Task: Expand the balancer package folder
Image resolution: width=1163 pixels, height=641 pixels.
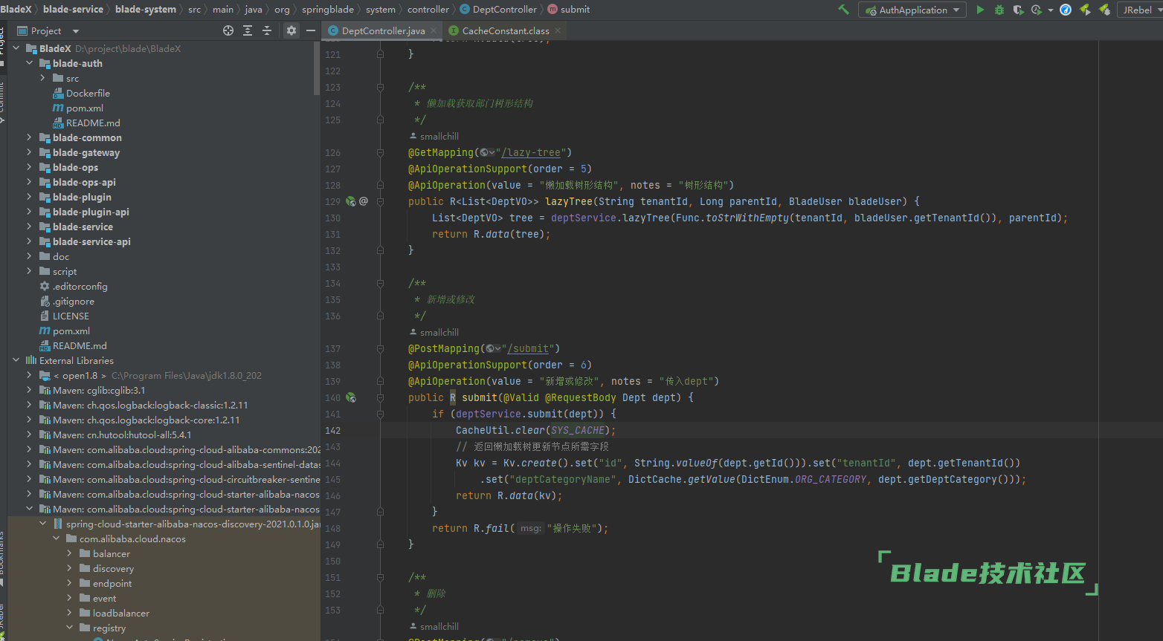Action: tap(70, 553)
